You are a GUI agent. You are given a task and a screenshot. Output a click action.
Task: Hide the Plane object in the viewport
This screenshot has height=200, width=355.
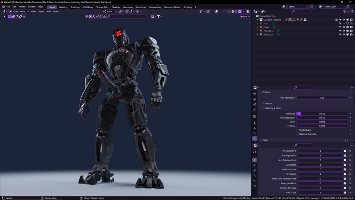pyautogui.click(x=344, y=27)
